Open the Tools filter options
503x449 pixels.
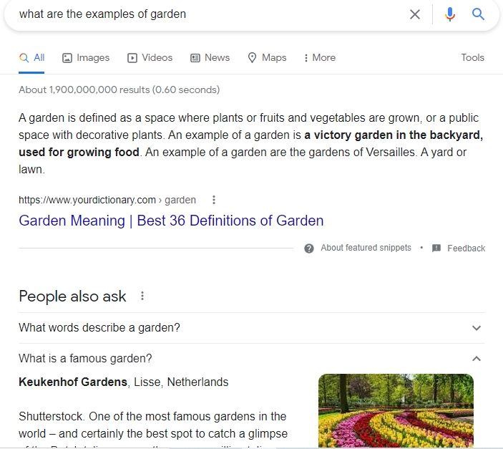tap(472, 57)
